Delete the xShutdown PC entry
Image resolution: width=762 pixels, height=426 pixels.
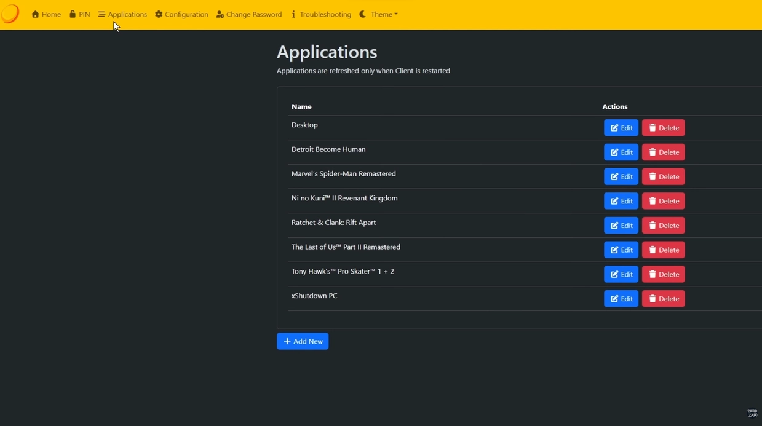pyautogui.click(x=663, y=299)
